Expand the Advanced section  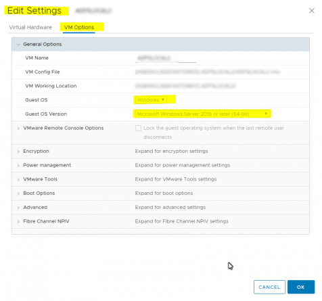pyautogui.click(x=18, y=208)
